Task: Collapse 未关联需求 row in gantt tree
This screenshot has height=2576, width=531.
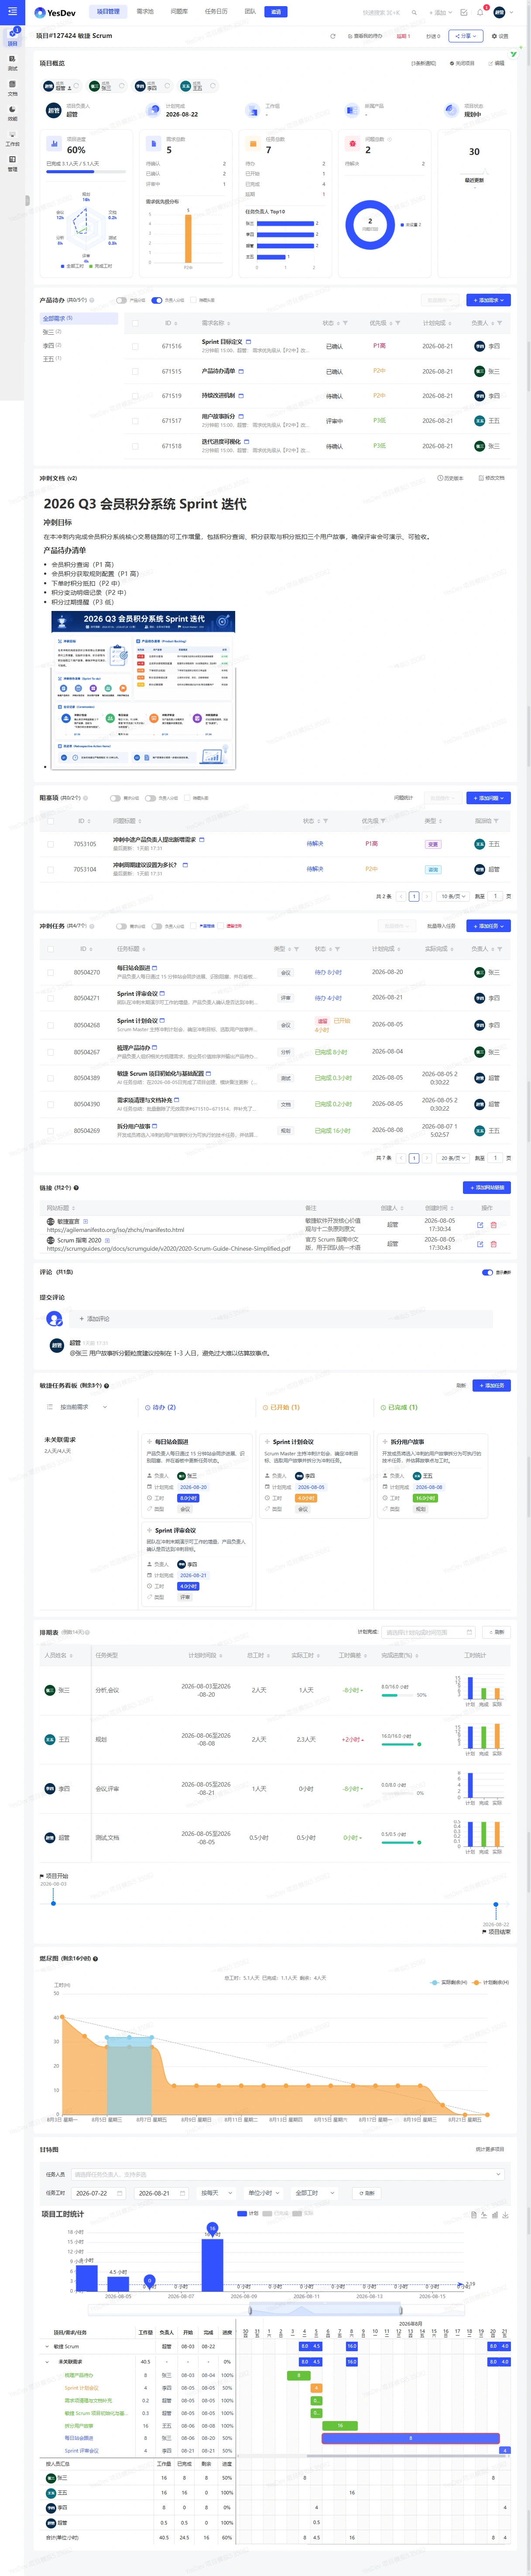Action: pyautogui.click(x=47, y=2362)
